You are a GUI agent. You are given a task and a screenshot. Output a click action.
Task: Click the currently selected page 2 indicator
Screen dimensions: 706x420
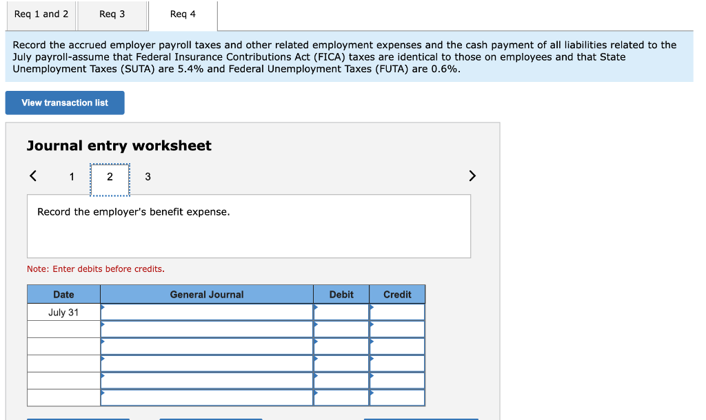[110, 177]
